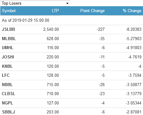
Task: Select the UMHL stock symbol
Action: click(7, 48)
